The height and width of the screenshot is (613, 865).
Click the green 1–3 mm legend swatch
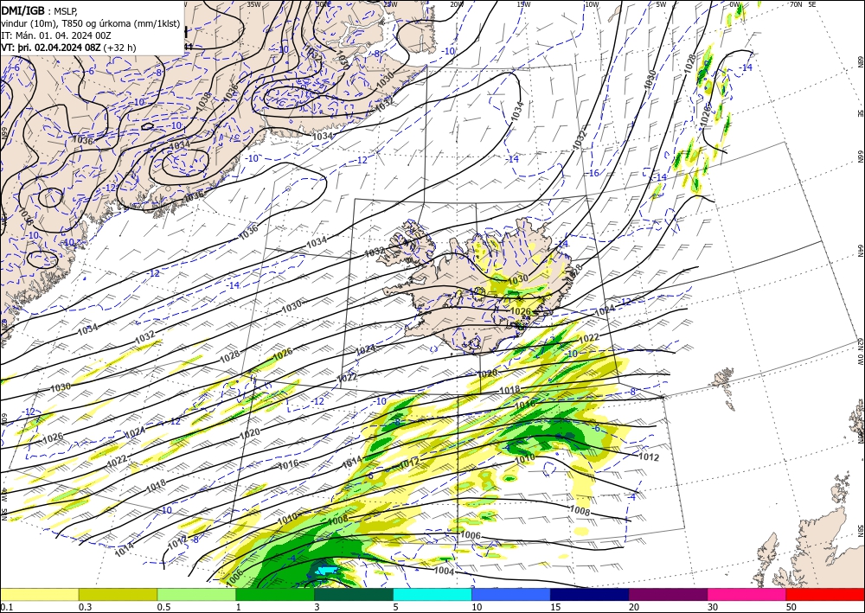click(275, 594)
